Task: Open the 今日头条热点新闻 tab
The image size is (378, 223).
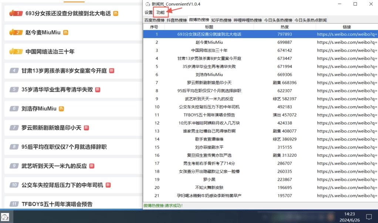Action: (x=310, y=20)
